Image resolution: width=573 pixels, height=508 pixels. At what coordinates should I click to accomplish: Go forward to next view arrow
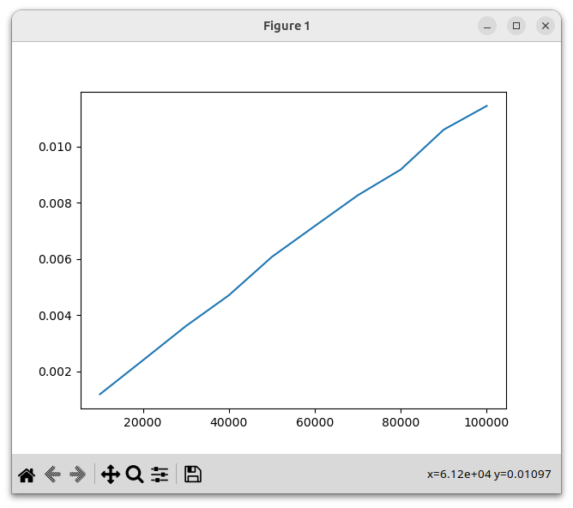[x=78, y=474]
